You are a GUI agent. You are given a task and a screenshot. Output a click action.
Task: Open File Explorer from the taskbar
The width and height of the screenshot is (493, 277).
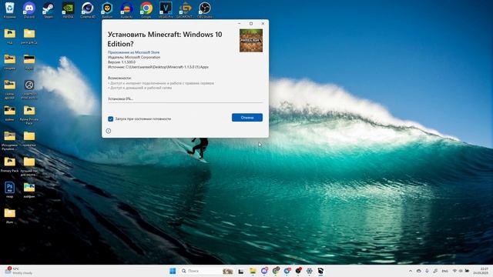coord(253,271)
